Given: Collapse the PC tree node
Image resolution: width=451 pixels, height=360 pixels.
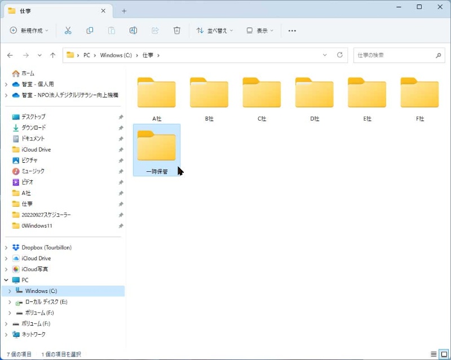Looking at the screenshot, I should (x=6, y=280).
